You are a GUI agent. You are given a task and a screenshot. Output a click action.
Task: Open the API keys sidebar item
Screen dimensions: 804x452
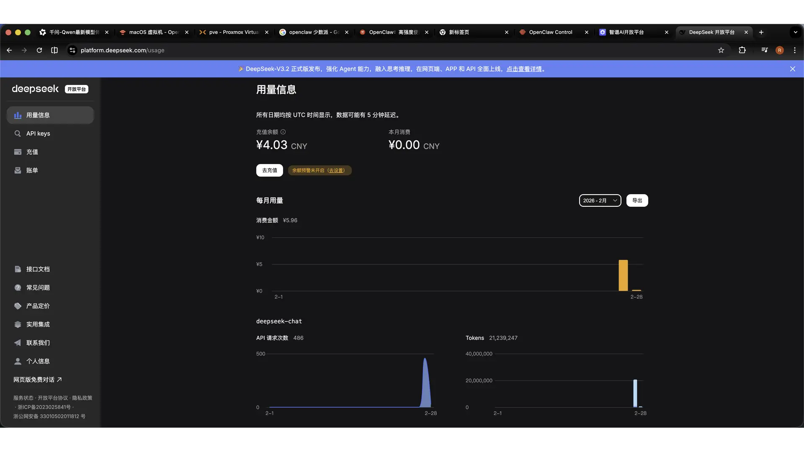point(38,134)
